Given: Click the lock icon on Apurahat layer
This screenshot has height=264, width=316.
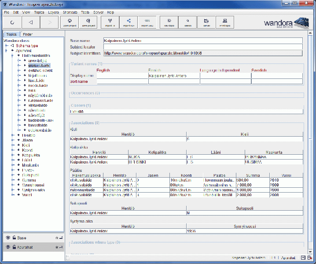Looking at the screenshot, I should coord(14,247).
